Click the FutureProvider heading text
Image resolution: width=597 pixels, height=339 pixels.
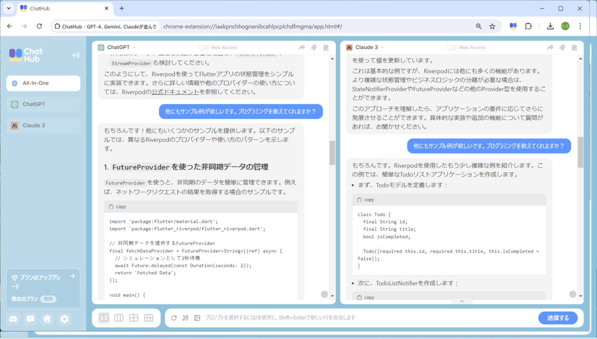click(186, 167)
